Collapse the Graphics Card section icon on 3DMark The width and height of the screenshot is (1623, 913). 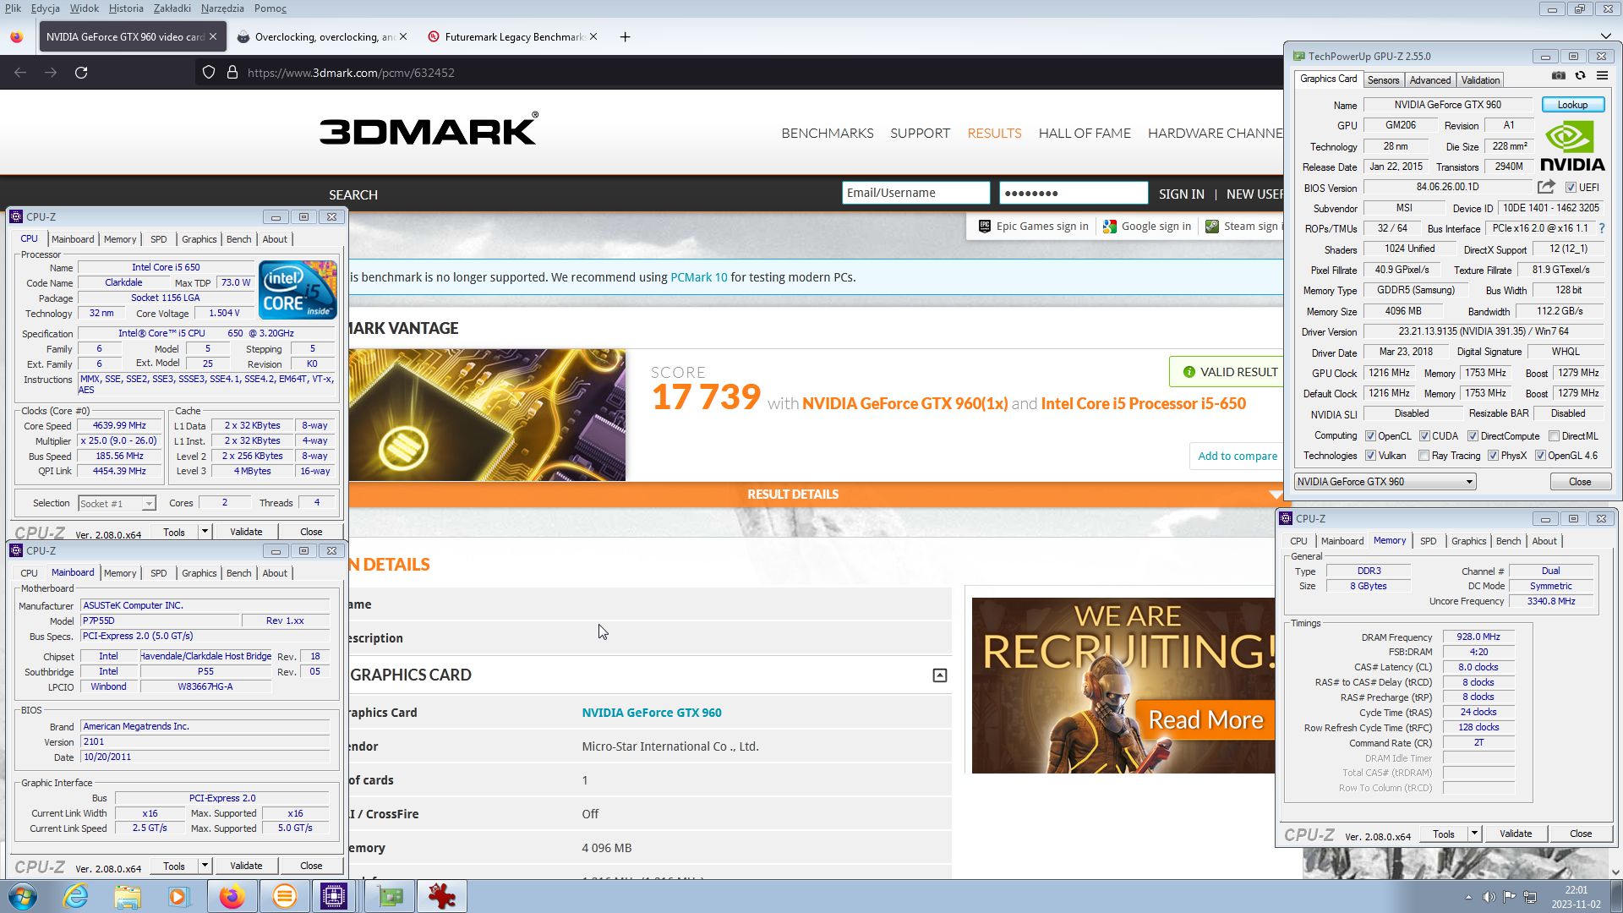click(x=939, y=675)
